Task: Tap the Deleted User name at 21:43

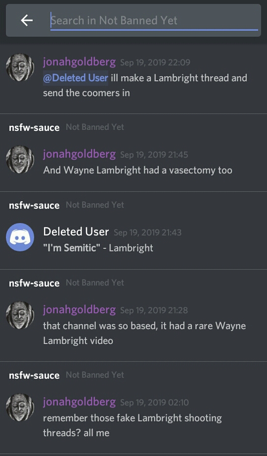Action: click(x=76, y=232)
